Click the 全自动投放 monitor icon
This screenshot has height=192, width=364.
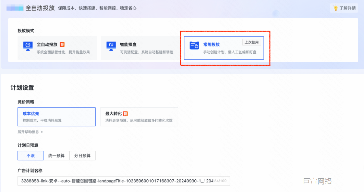tap(28, 46)
